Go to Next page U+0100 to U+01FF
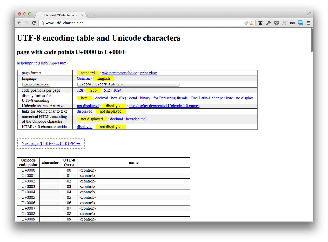This screenshot has height=242, width=328. pos(51,144)
